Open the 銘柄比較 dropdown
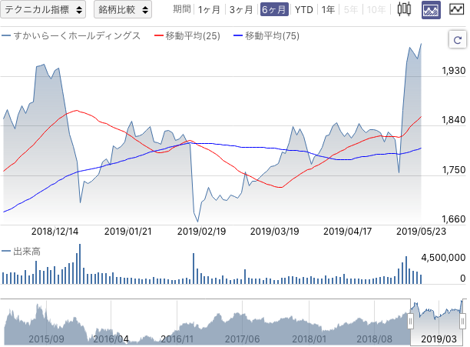The height and width of the screenshot is (347, 470). coord(123,9)
